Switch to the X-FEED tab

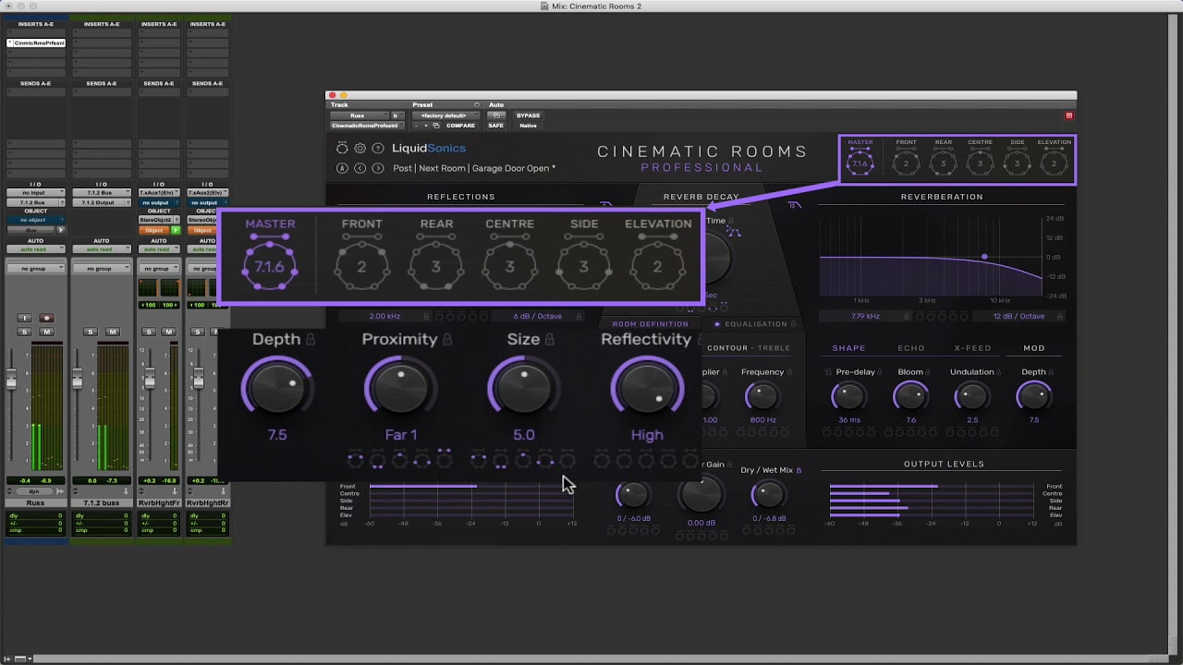click(x=972, y=348)
